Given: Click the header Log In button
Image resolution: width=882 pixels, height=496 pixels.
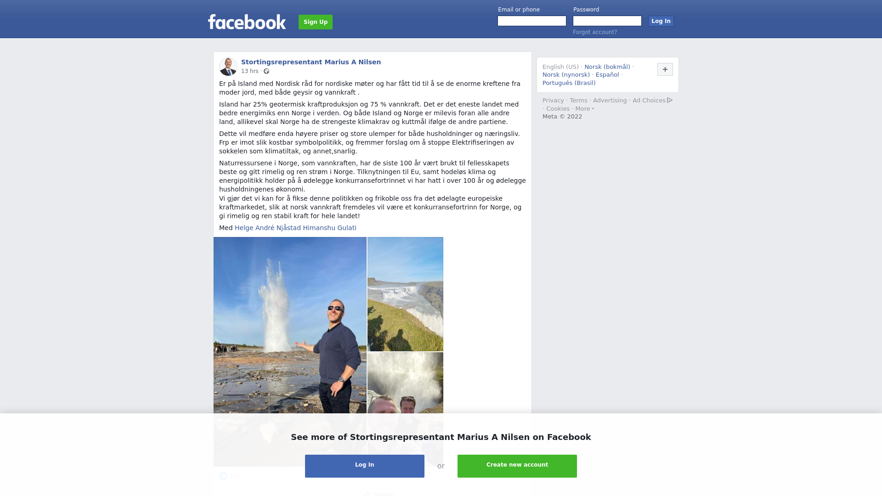Looking at the screenshot, I should point(661,21).
